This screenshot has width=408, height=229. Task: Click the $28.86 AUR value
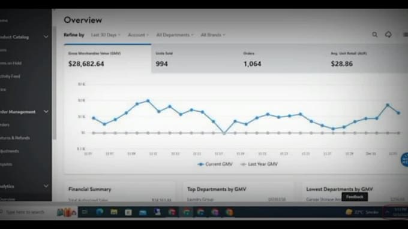pyautogui.click(x=342, y=64)
